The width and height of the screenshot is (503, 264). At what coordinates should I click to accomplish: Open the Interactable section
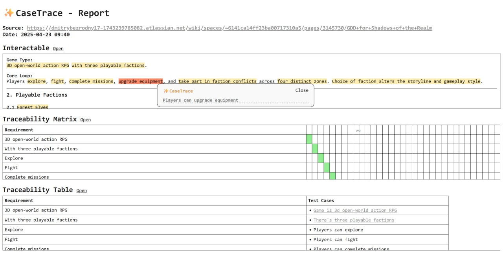point(58,49)
